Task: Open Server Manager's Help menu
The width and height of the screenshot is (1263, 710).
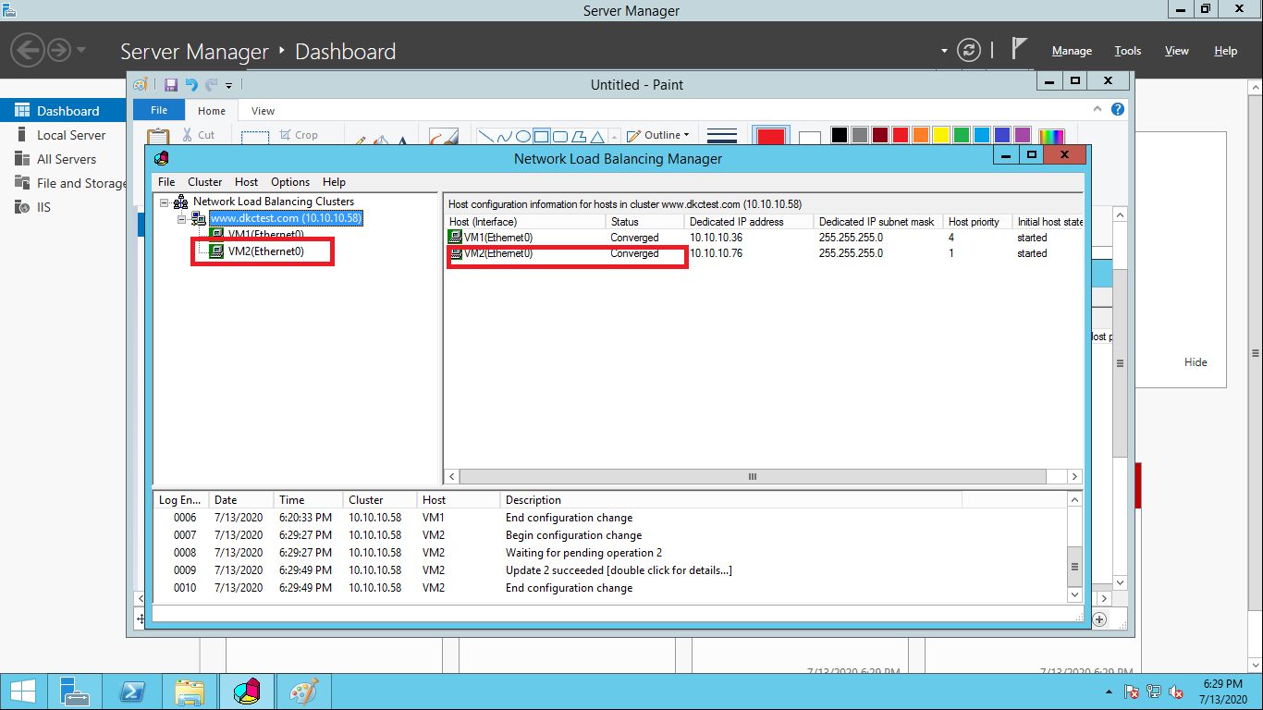Action: [1226, 51]
